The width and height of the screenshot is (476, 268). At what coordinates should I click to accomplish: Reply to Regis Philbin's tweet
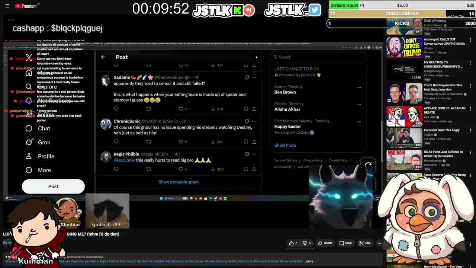pyautogui.click(x=116, y=169)
